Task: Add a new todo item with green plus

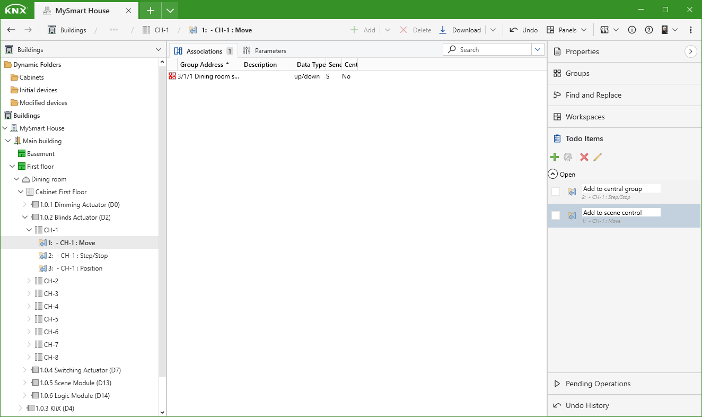Action: 555,157
